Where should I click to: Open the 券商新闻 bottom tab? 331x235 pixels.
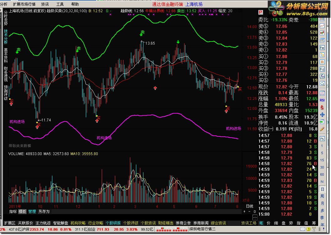[x=201, y=223]
